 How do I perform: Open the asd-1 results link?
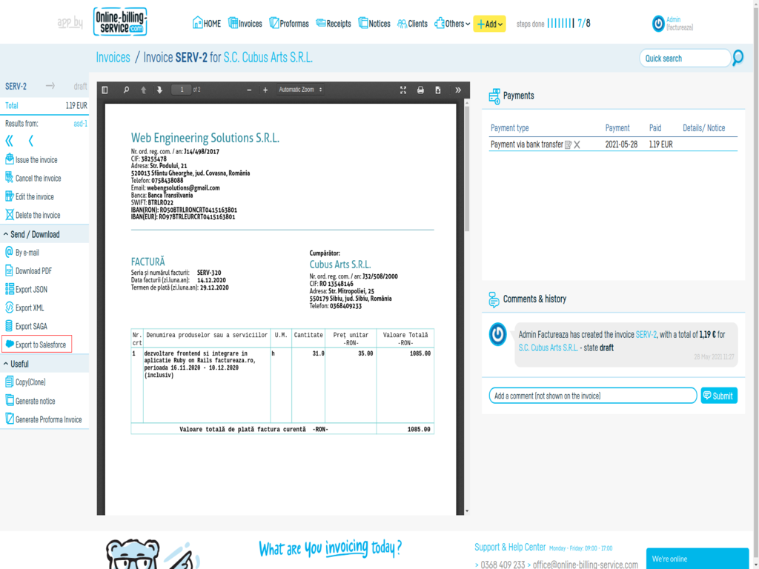[80, 124]
